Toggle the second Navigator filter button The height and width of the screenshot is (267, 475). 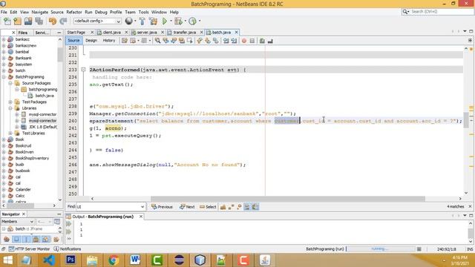(x=16, y=240)
